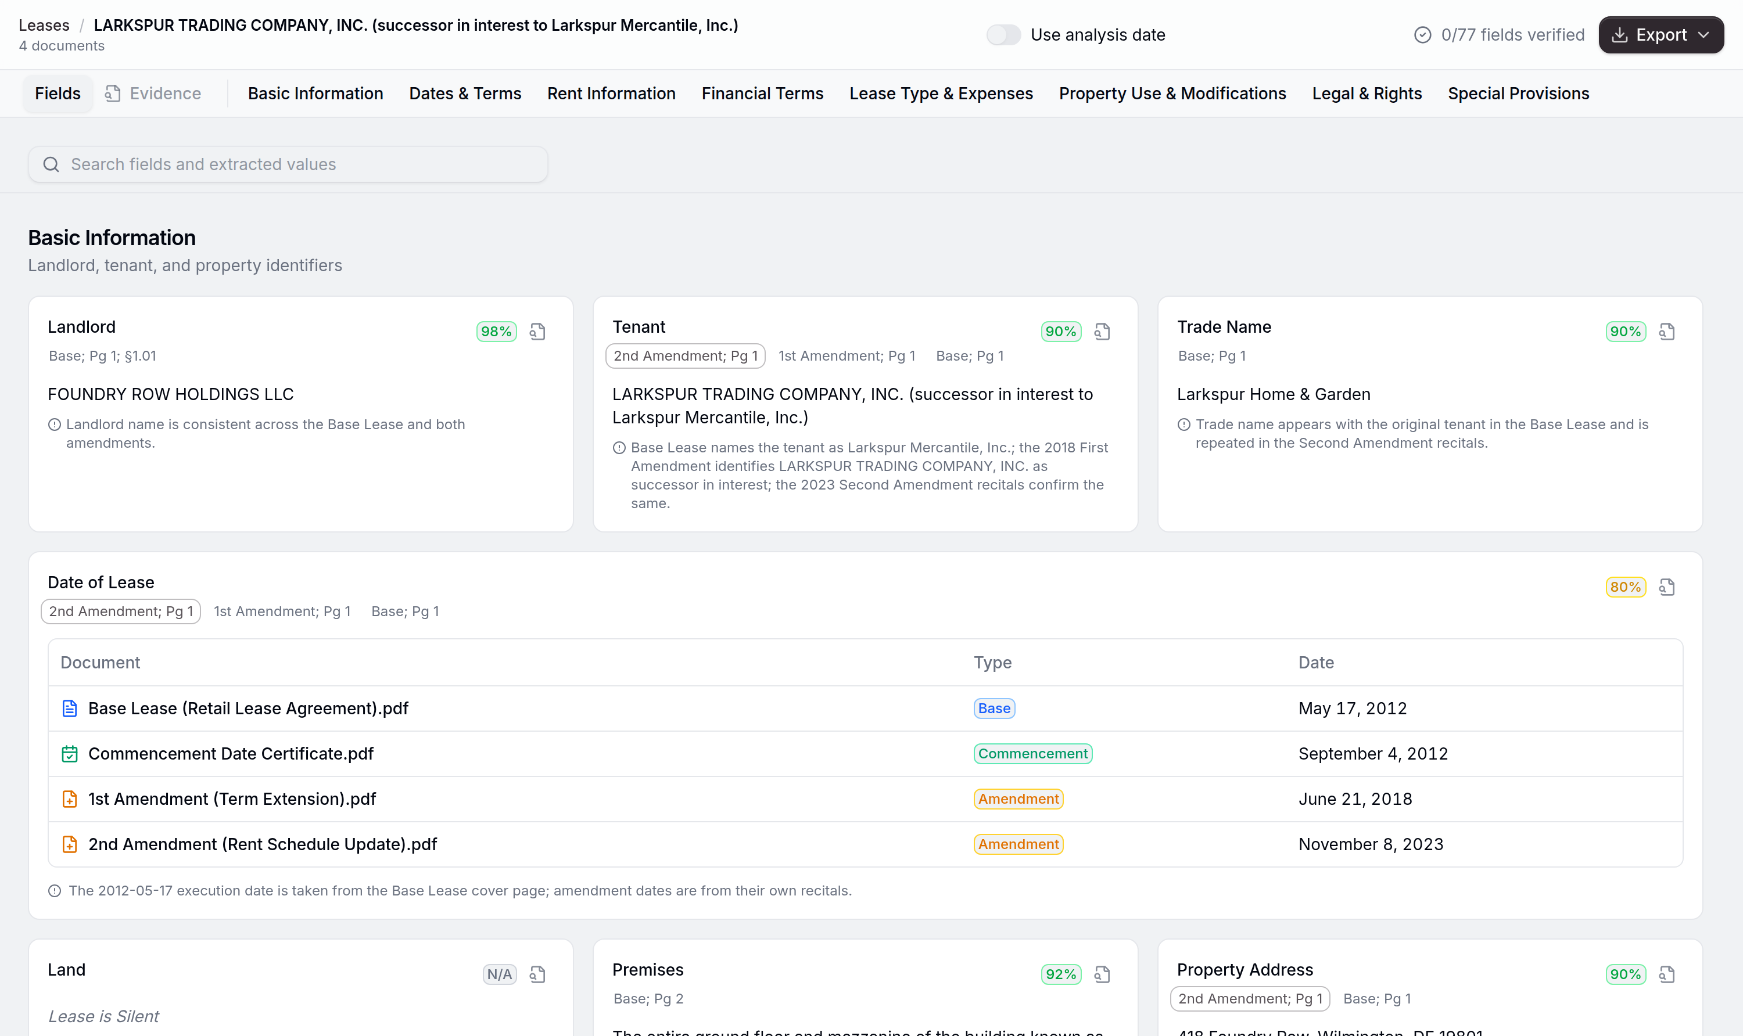Open Premises source Base; Pg 2
Image resolution: width=1743 pixels, height=1036 pixels.
coord(649,999)
